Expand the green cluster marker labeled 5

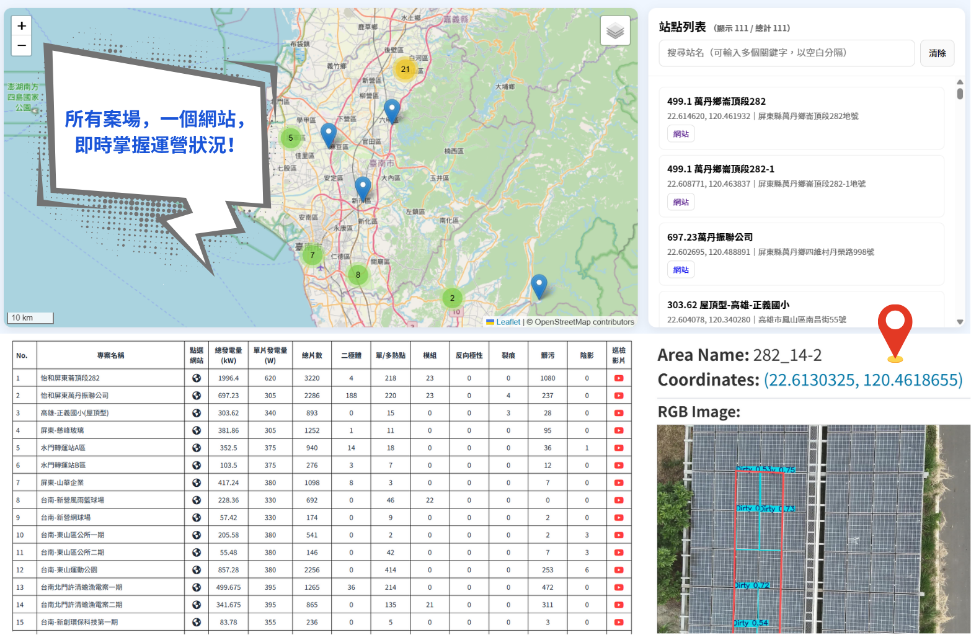click(290, 138)
